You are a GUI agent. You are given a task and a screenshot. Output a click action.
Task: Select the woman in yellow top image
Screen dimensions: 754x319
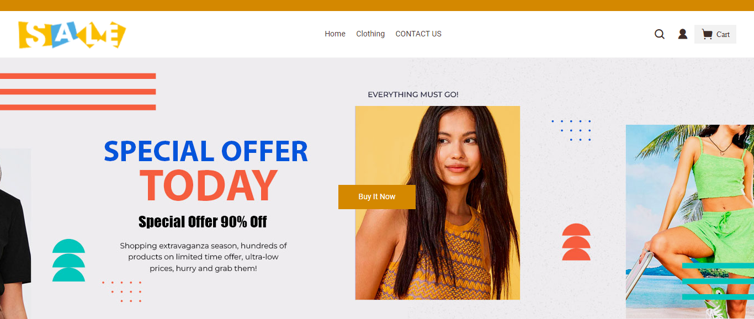pos(437,203)
